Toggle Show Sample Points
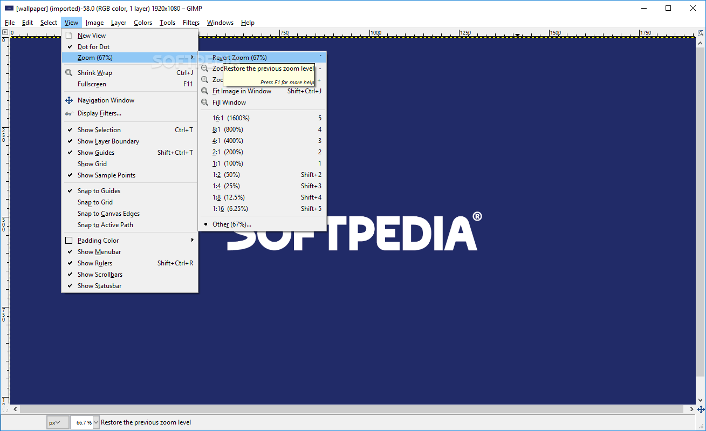 click(129, 175)
